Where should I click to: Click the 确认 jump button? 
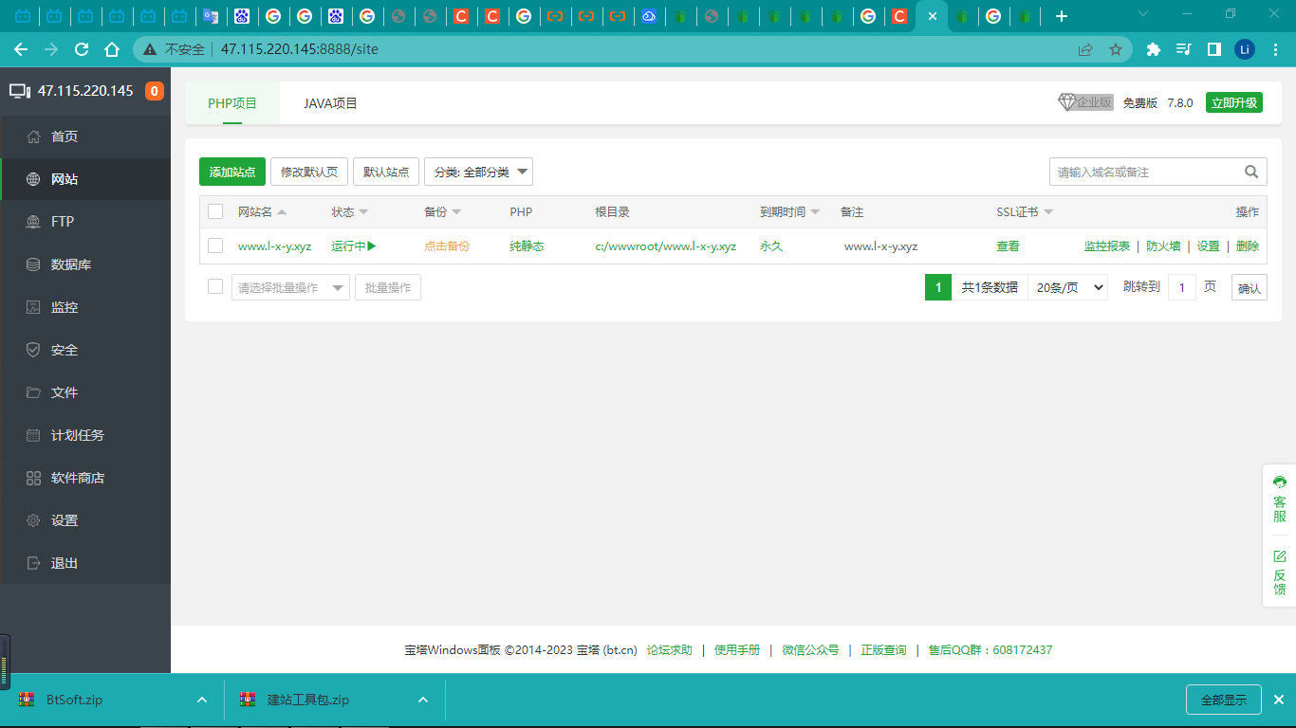coord(1250,287)
